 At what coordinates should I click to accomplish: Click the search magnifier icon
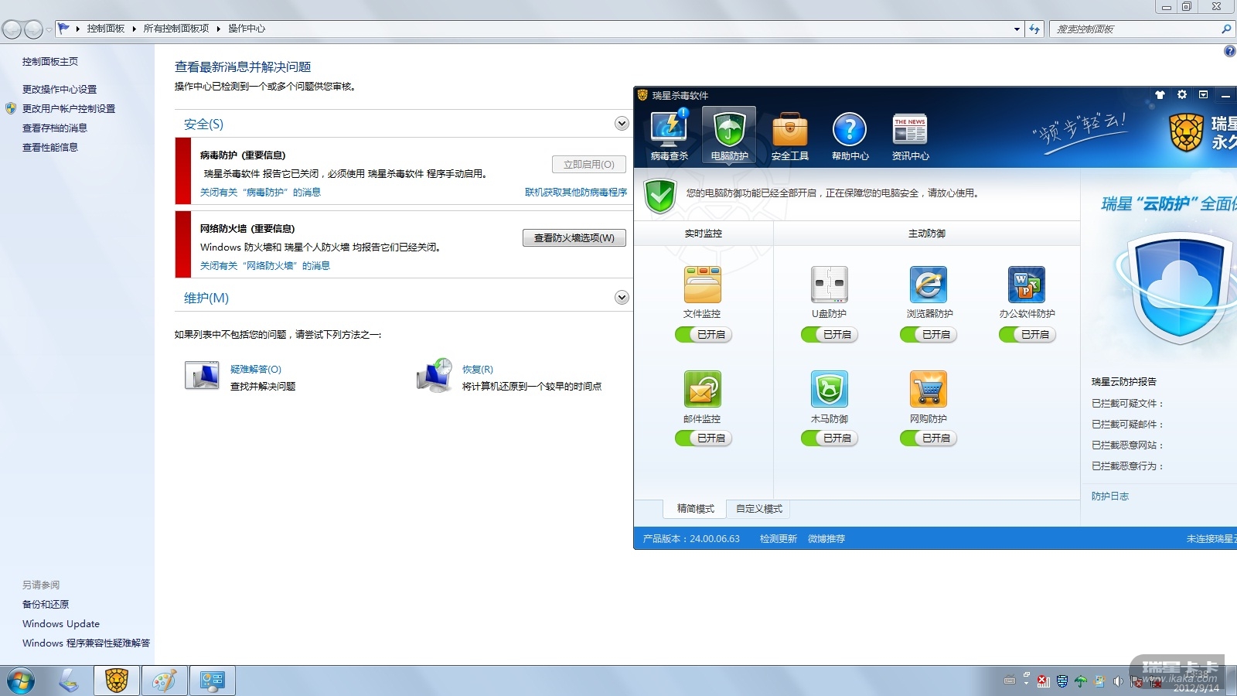click(1226, 29)
